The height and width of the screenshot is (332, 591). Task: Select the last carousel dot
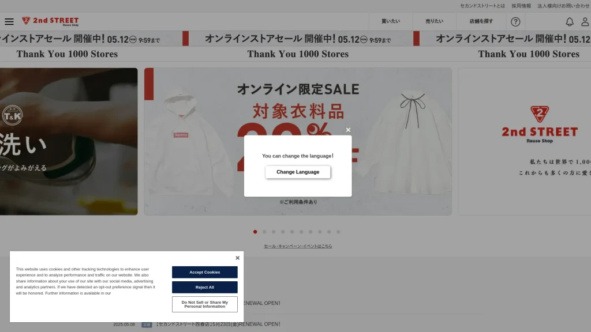tap(338, 232)
